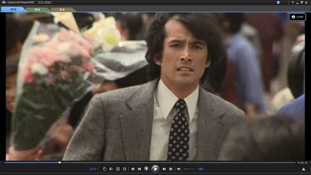Step backward one frame
Image resolution: width=311 pixels, height=175 pixels.
133,169
